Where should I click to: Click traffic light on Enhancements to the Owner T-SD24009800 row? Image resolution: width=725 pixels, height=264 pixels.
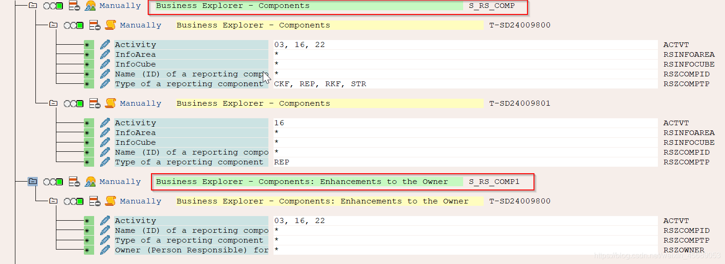(x=74, y=202)
